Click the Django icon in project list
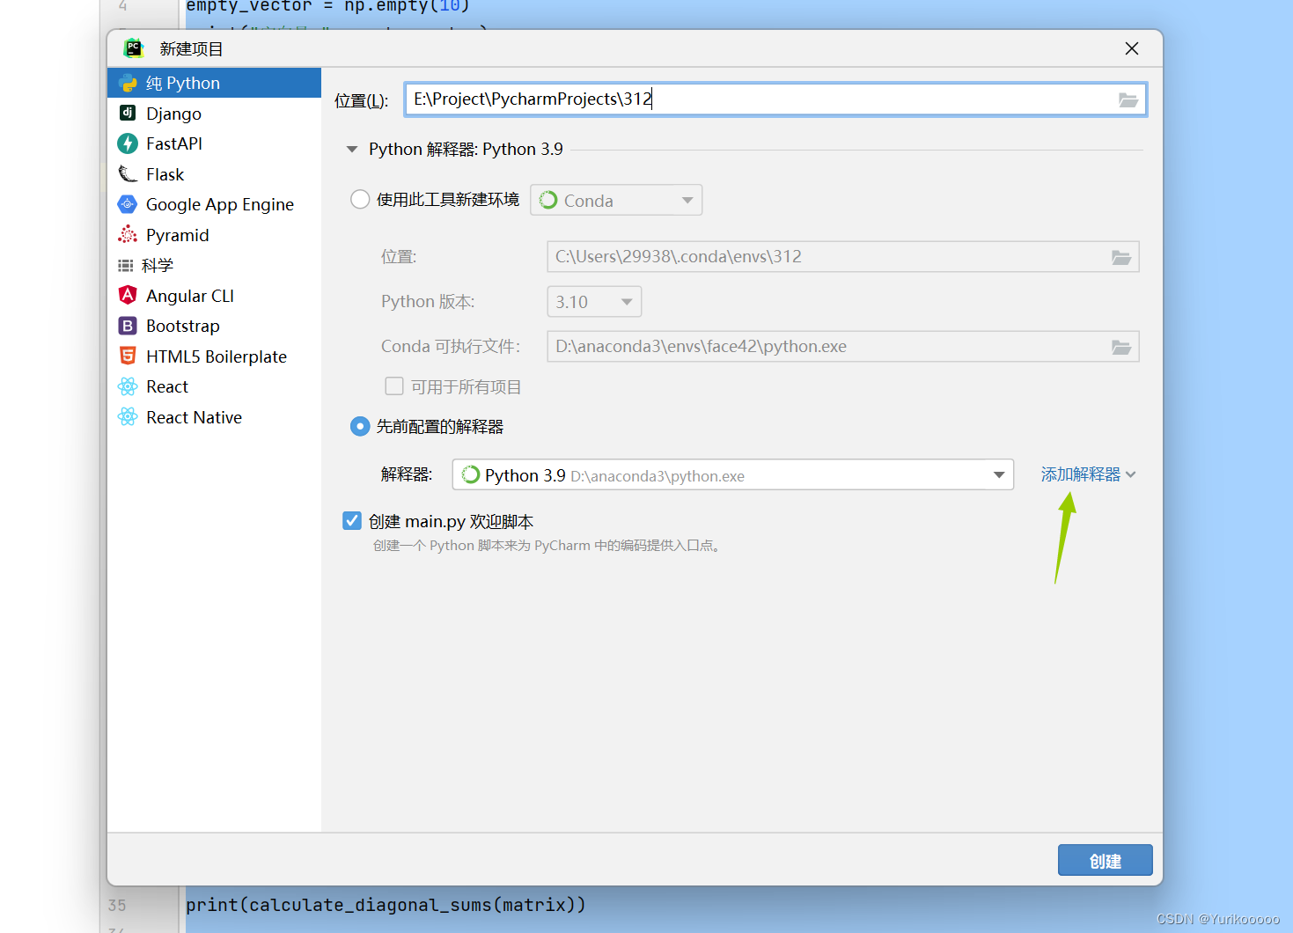This screenshot has width=1293, height=933. 128,113
